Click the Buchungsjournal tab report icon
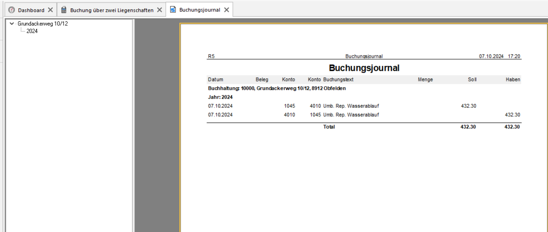 [x=173, y=10]
